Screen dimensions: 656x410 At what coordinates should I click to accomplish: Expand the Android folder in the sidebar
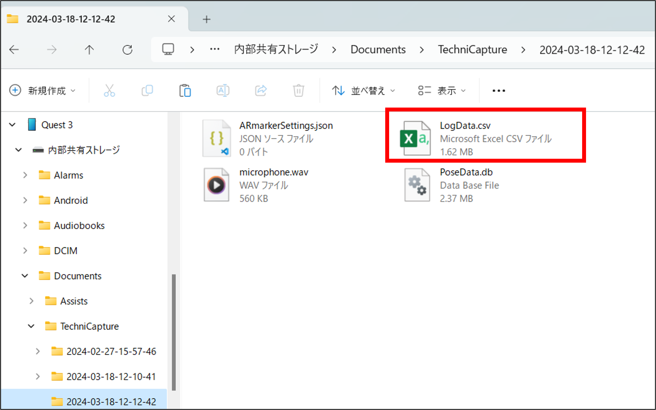pyautogui.click(x=25, y=200)
